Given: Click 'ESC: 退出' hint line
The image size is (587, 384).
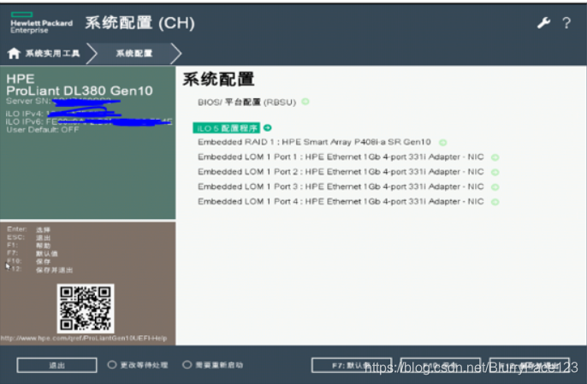Looking at the screenshot, I should pyautogui.click(x=29, y=238).
